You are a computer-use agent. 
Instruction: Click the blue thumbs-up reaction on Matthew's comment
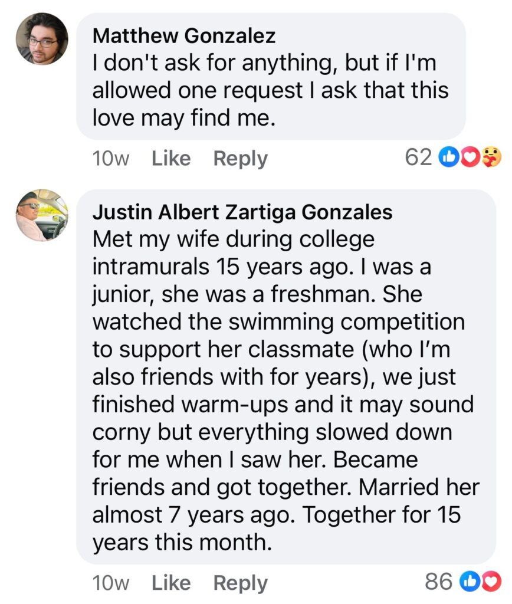[449, 157]
